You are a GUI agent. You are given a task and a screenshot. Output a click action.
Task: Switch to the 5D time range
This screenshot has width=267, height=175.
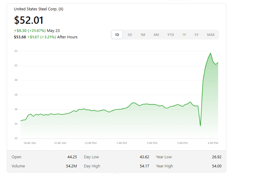point(130,35)
